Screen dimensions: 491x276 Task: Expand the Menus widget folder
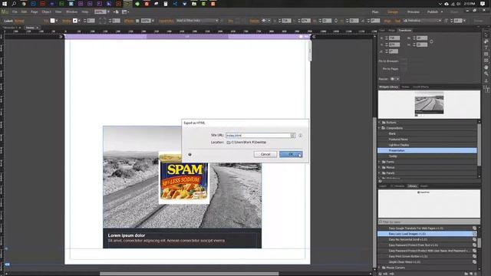pyautogui.click(x=379, y=167)
